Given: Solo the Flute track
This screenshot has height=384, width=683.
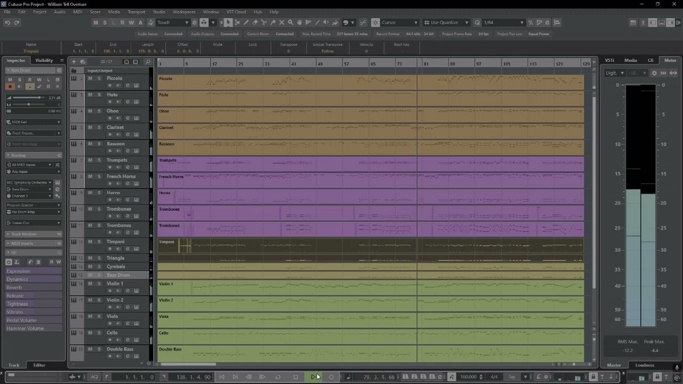Looking at the screenshot, I should [99, 95].
